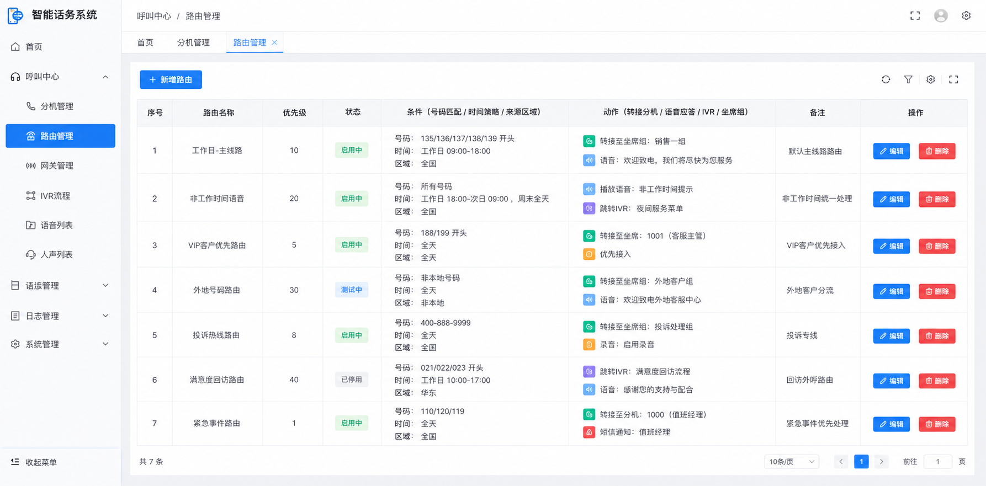Edit the 工作日-主线路 route
This screenshot has height=486, width=986.
coord(891,151)
